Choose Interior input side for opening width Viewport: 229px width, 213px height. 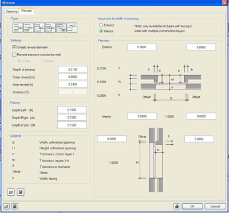point(101,31)
